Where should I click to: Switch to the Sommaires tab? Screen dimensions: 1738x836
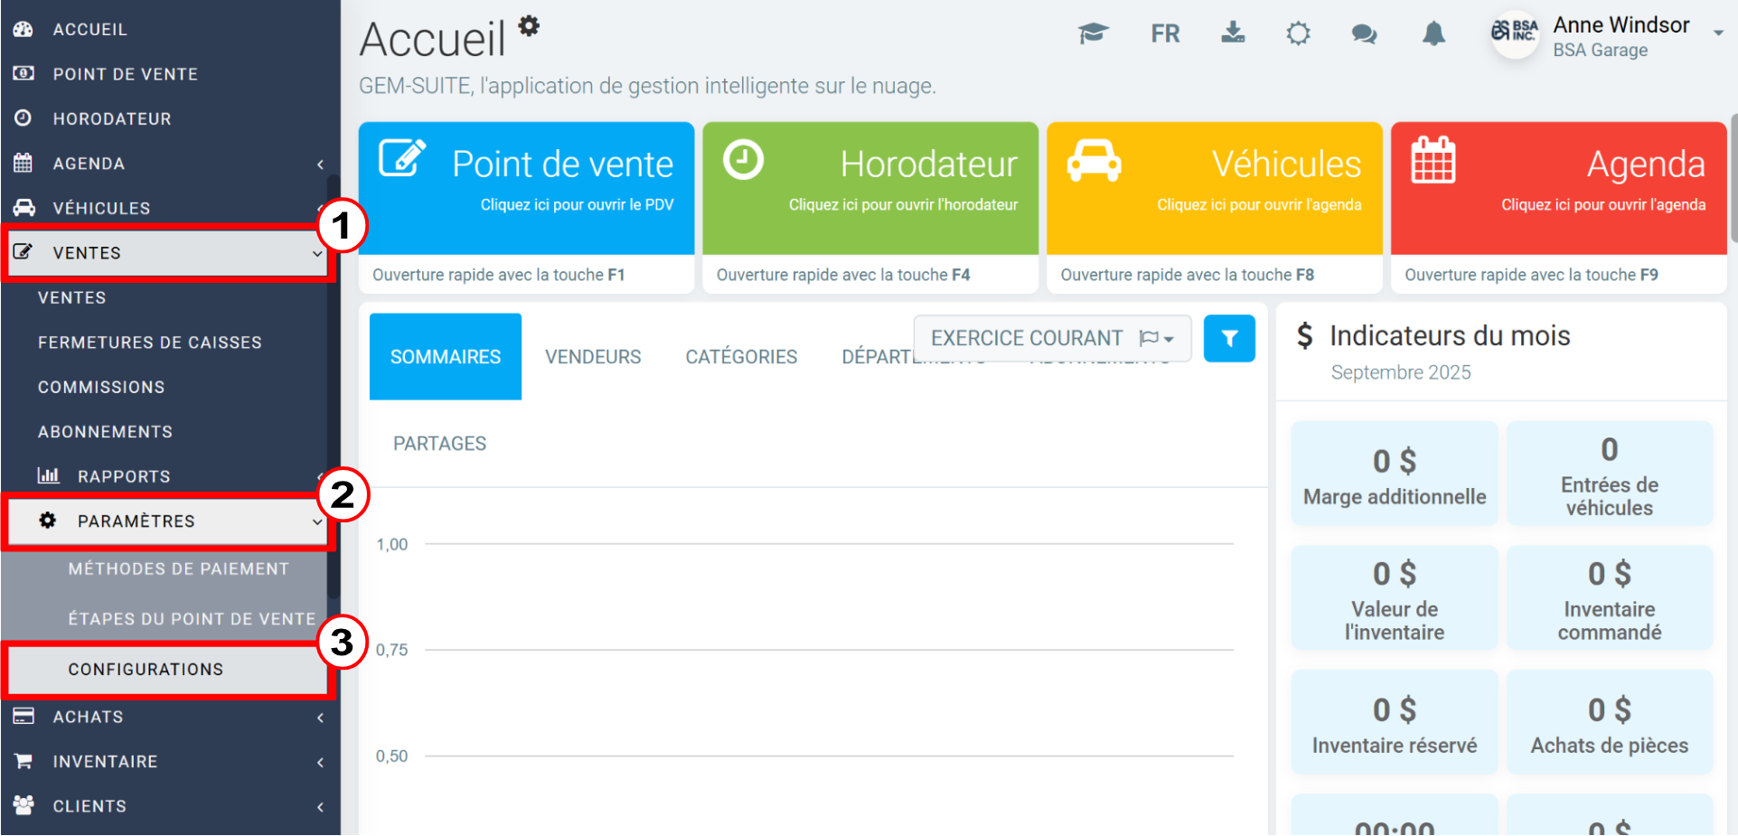click(446, 357)
